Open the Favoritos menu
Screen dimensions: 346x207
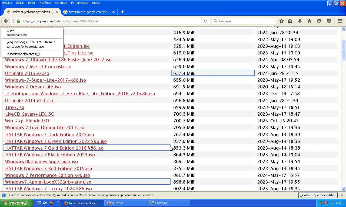click(x=61, y=3)
